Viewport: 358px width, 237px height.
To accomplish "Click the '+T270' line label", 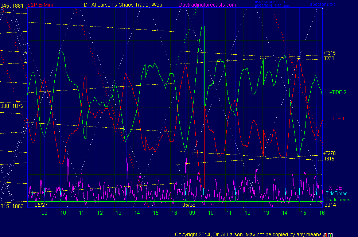I will click(329, 153).
